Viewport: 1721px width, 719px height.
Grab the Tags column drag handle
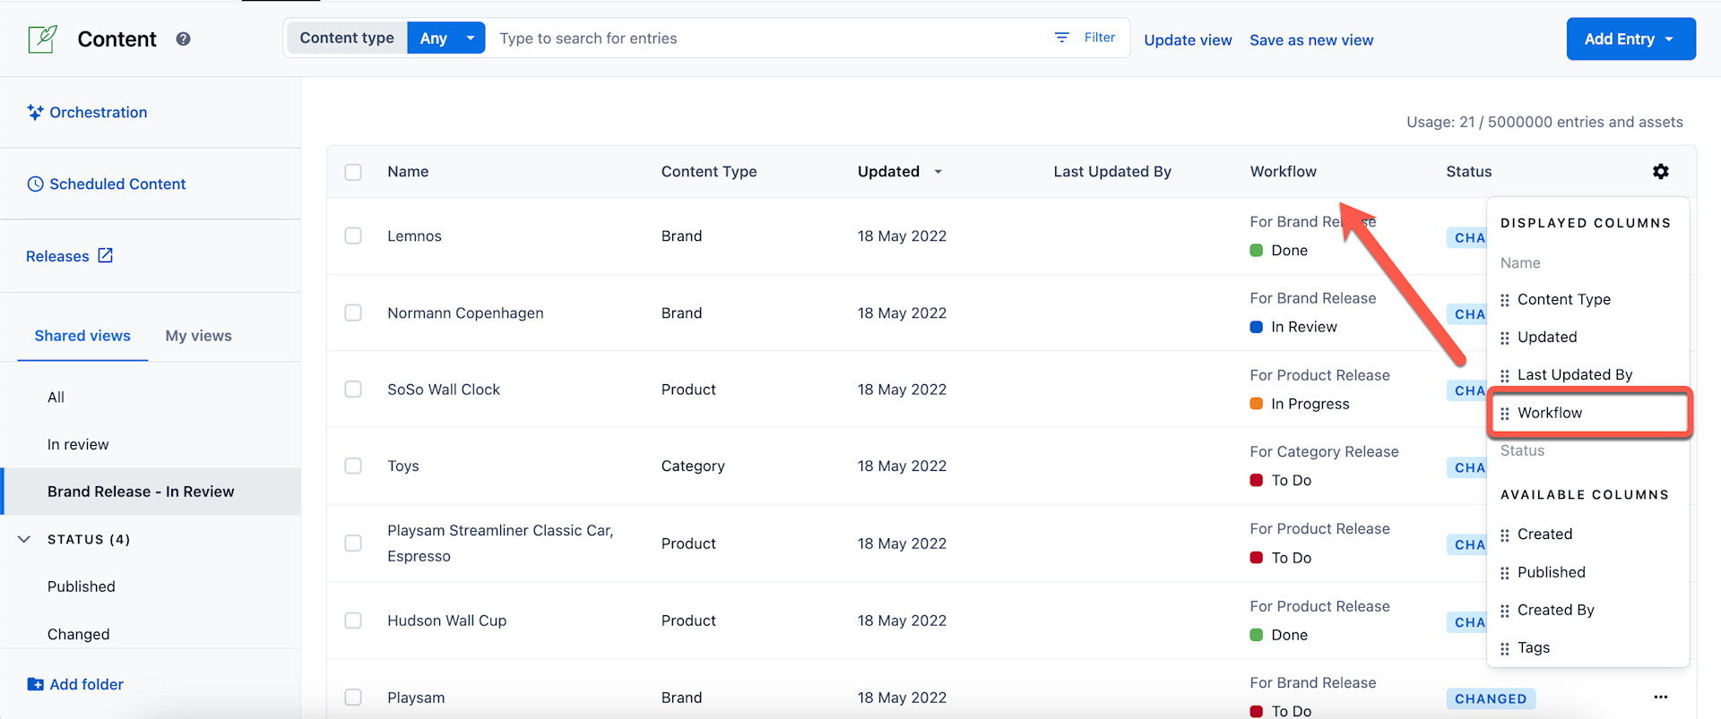[1504, 648]
